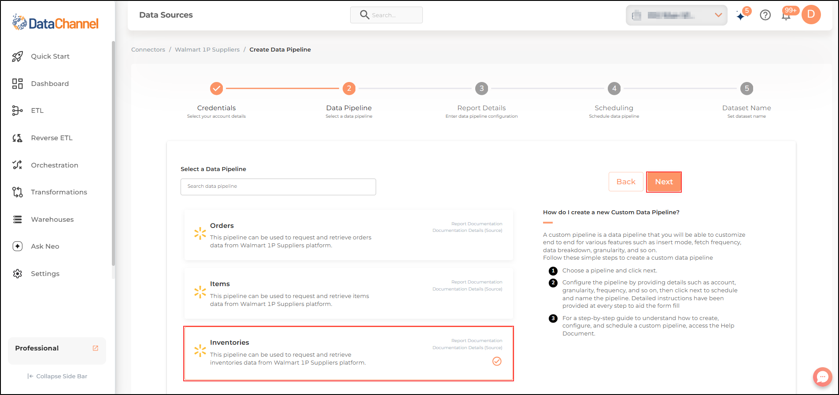Open the Ask Neo sparkle icon
The width and height of the screenshot is (839, 395).
pos(17,246)
